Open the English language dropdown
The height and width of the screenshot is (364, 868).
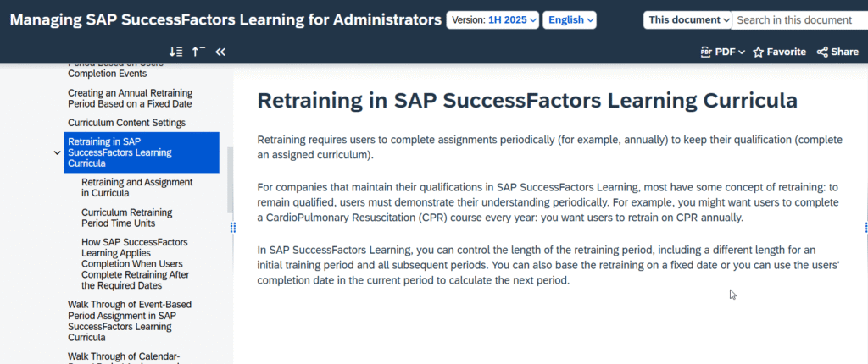570,19
